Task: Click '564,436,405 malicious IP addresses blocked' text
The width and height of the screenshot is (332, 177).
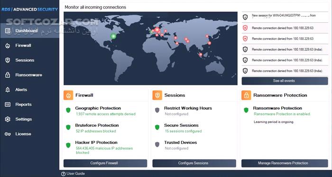Action: [104, 150]
